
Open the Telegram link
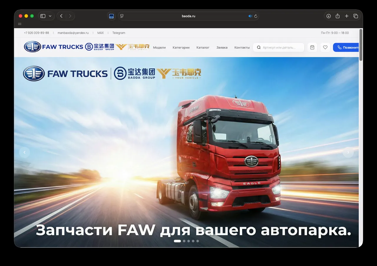click(119, 33)
